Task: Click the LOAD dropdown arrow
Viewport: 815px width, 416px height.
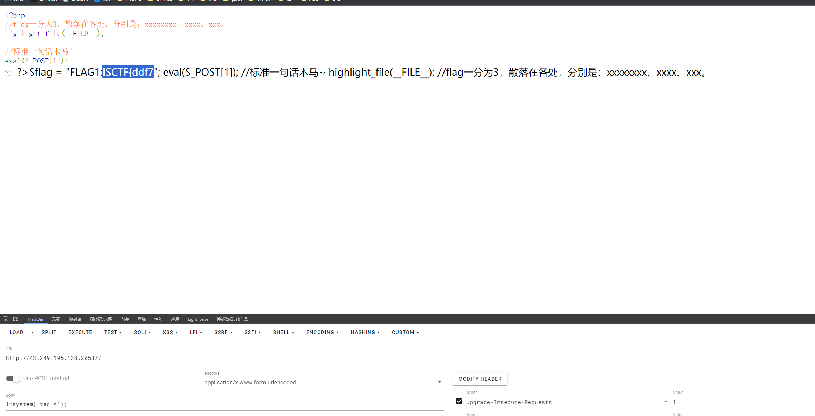Action: pos(32,332)
